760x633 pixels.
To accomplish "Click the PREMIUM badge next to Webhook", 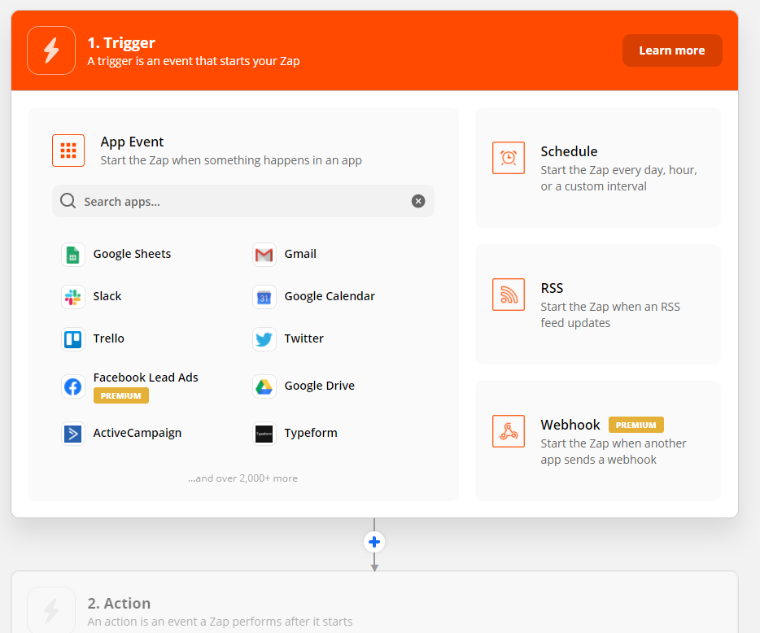I will point(636,425).
